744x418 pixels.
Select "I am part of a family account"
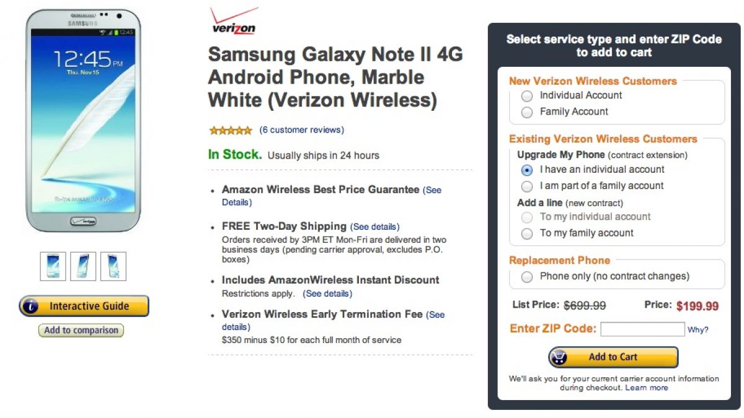[x=527, y=186]
